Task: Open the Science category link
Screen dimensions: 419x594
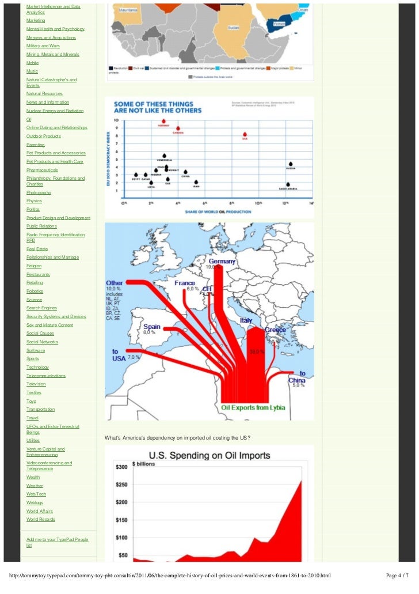Action: pyautogui.click(x=34, y=300)
